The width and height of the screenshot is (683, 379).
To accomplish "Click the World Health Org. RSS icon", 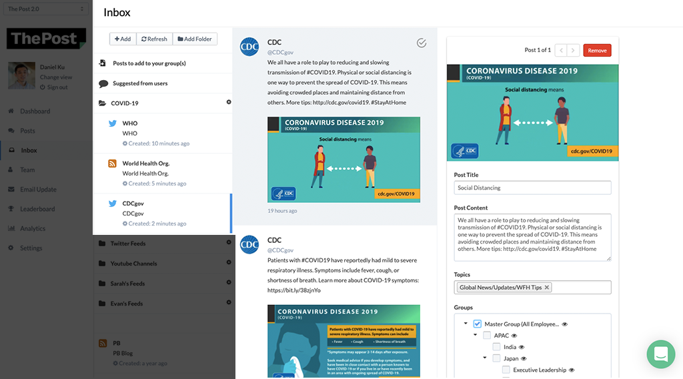I will click(x=112, y=163).
